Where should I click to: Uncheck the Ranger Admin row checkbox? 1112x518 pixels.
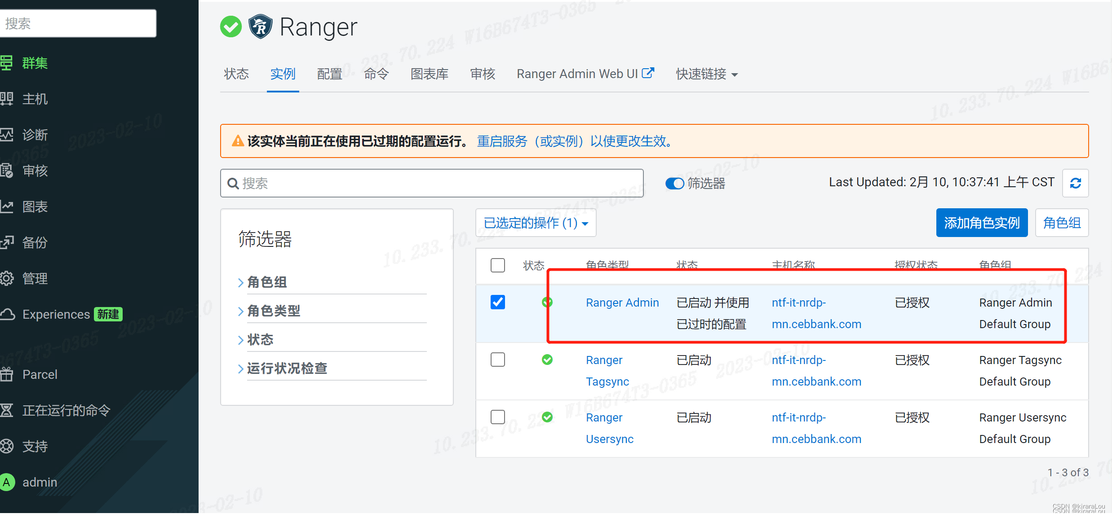point(498,302)
